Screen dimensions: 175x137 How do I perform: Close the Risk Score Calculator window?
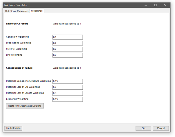coord(165,5)
